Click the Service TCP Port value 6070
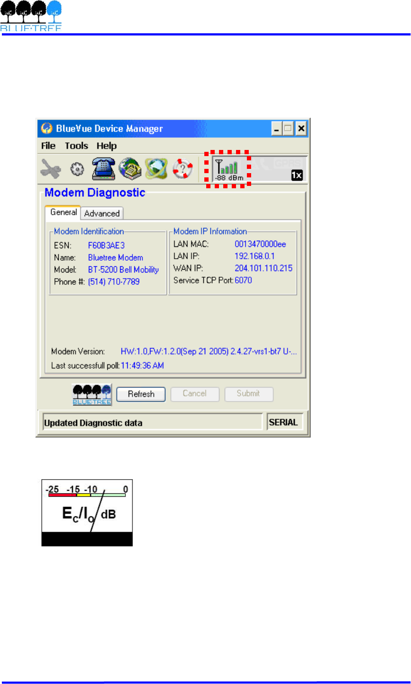 [243, 281]
